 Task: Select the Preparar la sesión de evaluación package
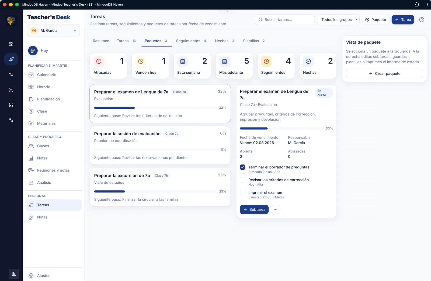pyautogui.click(x=160, y=145)
